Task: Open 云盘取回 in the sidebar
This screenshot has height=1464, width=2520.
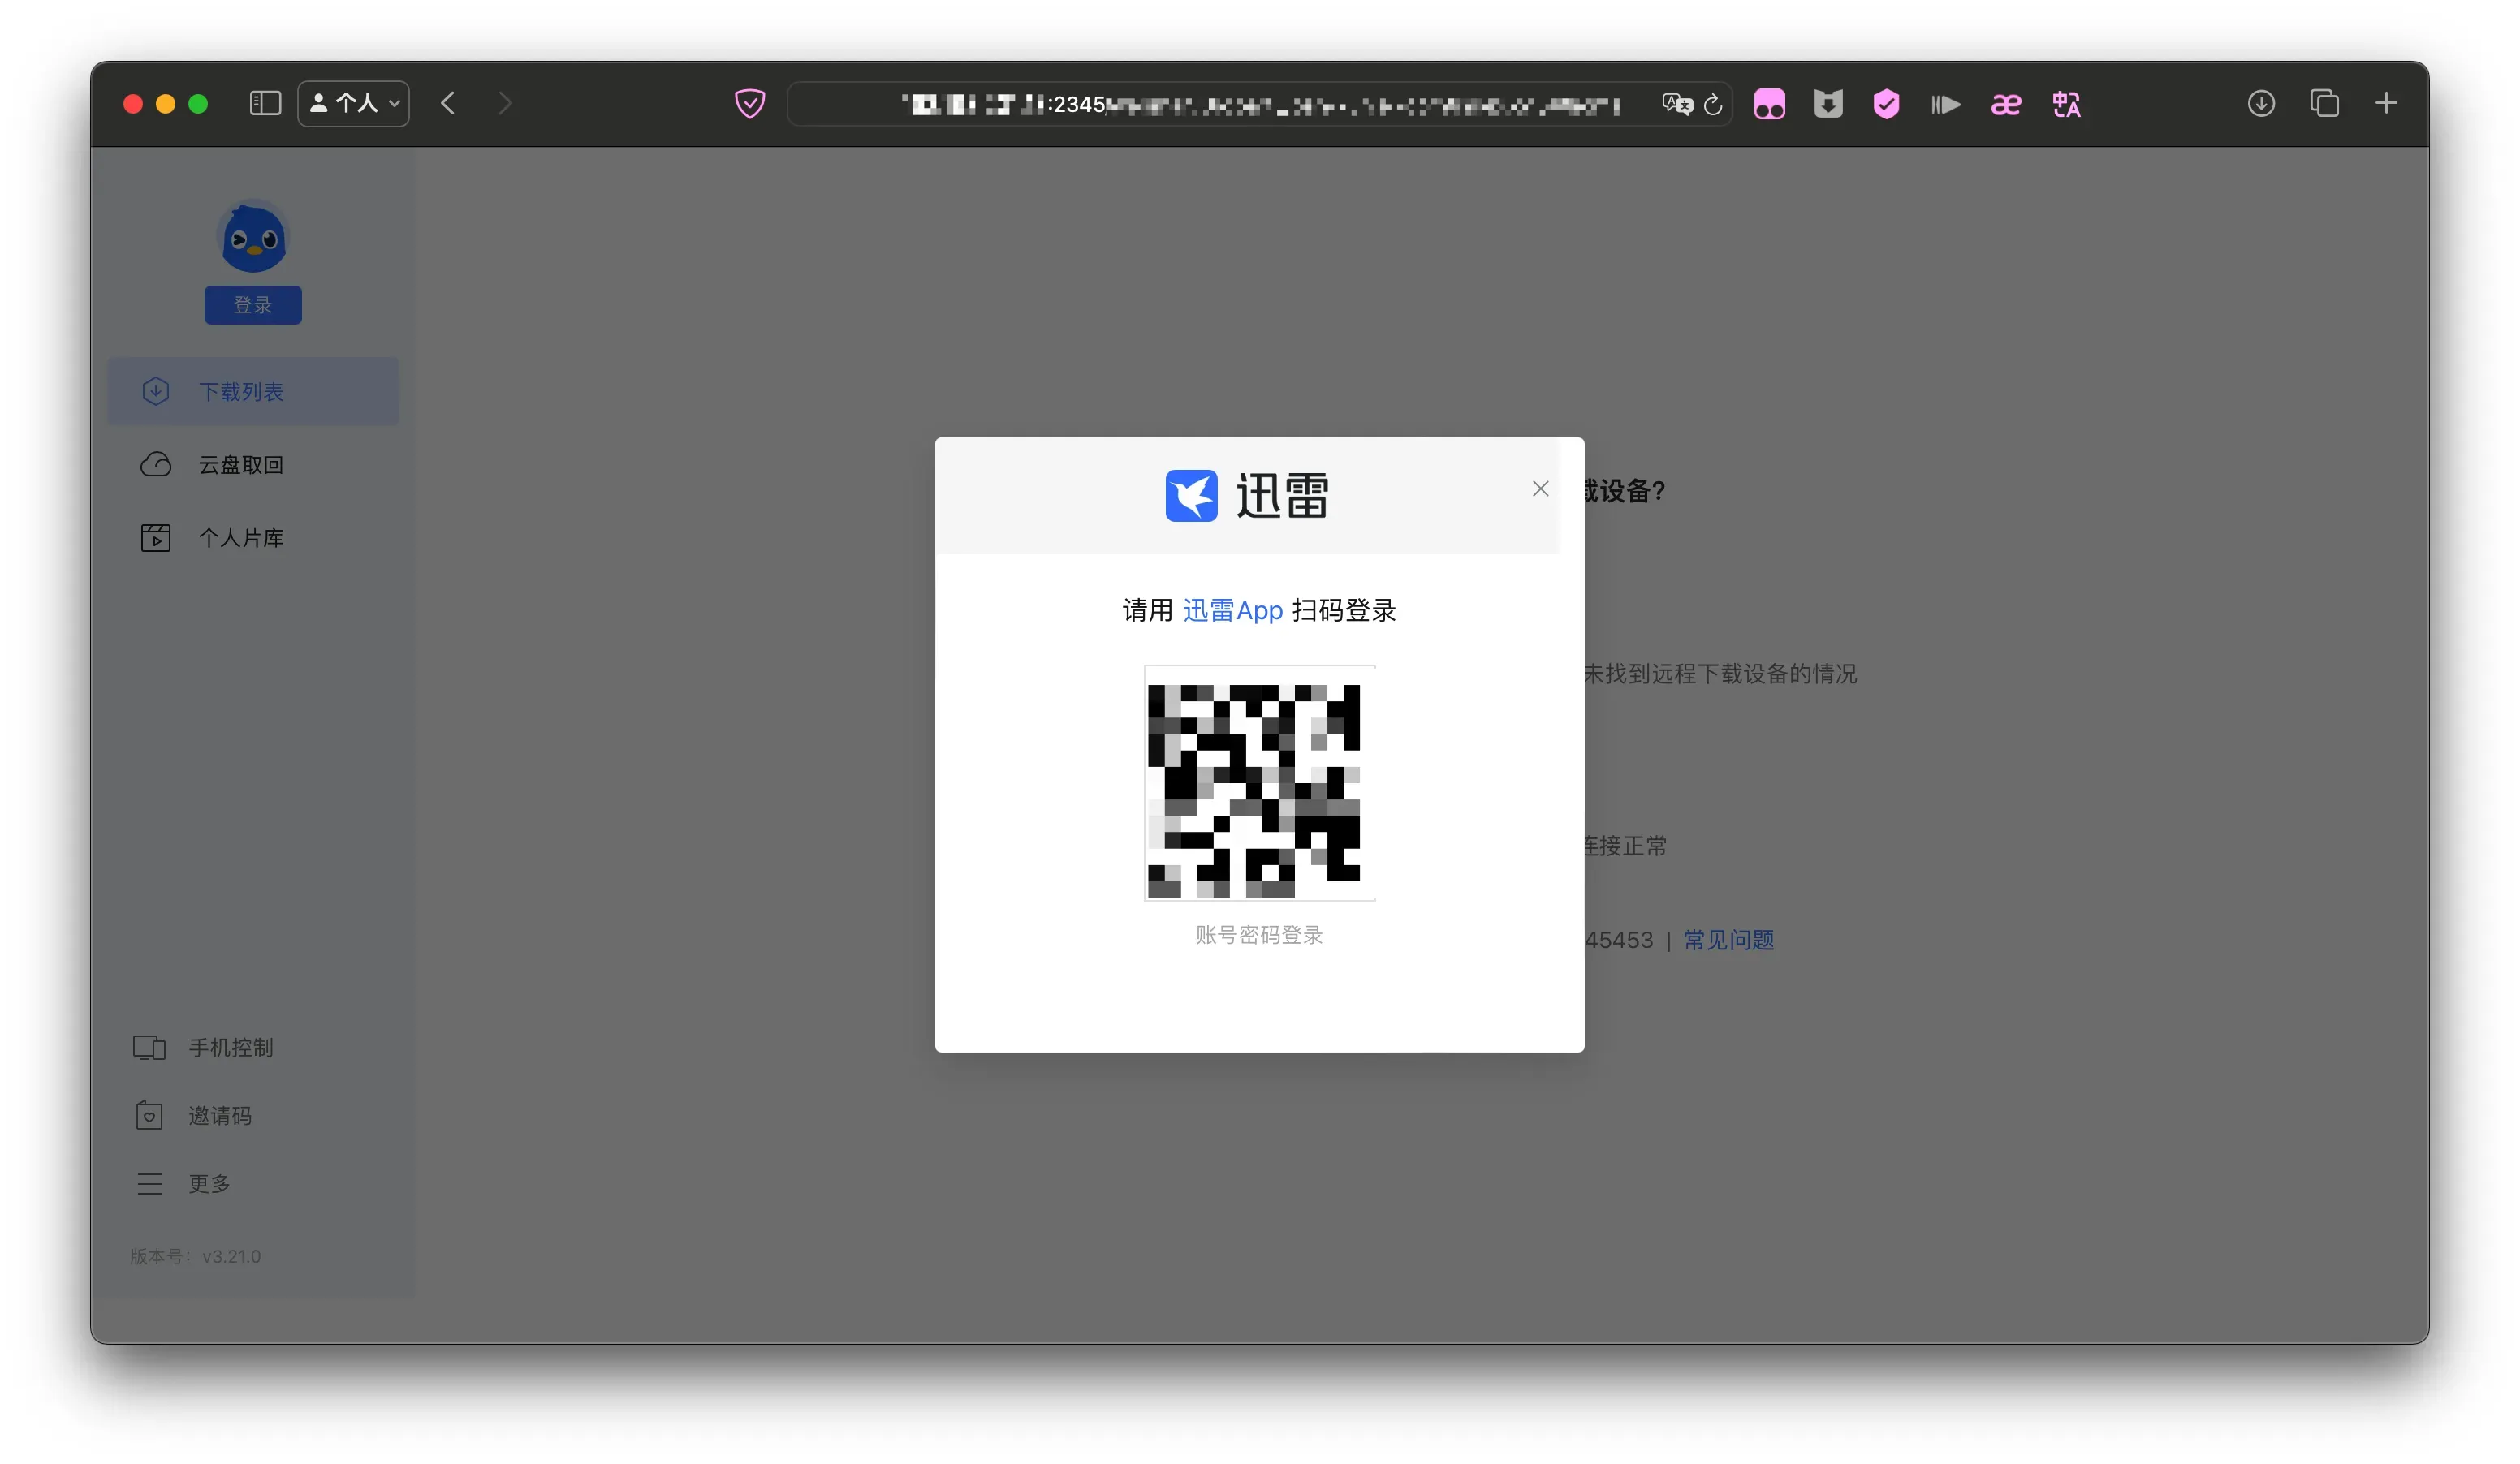Action: pyautogui.click(x=253, y=465)
